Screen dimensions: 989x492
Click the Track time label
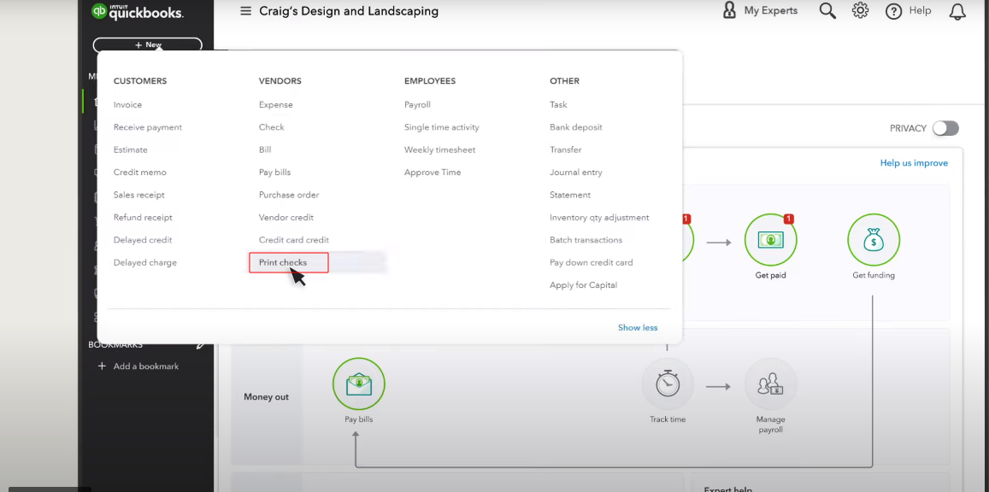pyautogui.click(x=668, y=419)
